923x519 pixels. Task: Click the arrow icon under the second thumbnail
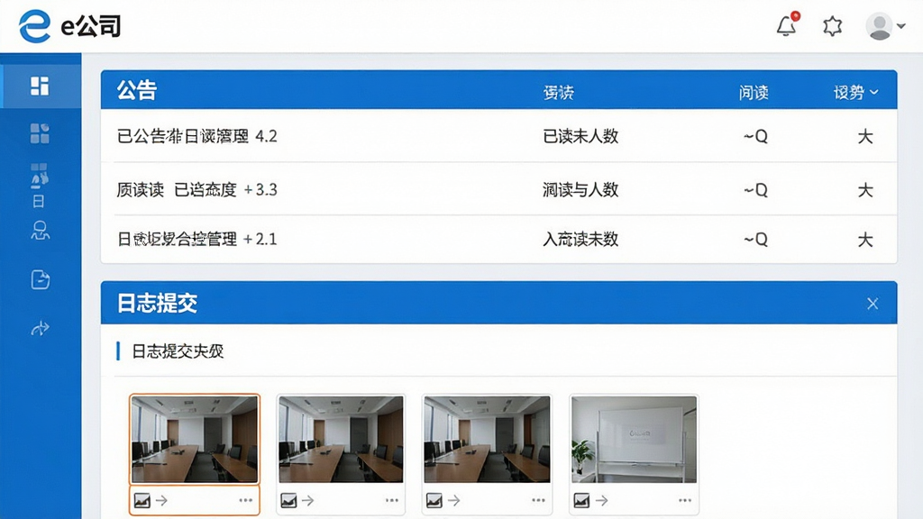click(308, 501)
